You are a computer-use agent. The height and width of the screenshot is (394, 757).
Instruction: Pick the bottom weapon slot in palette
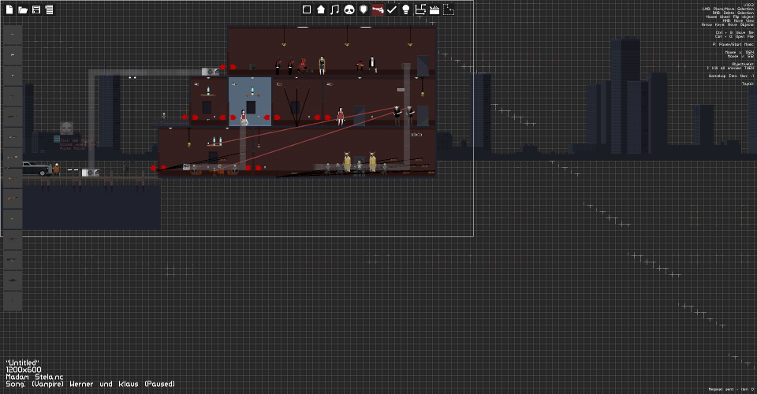[x=13, y=300]
